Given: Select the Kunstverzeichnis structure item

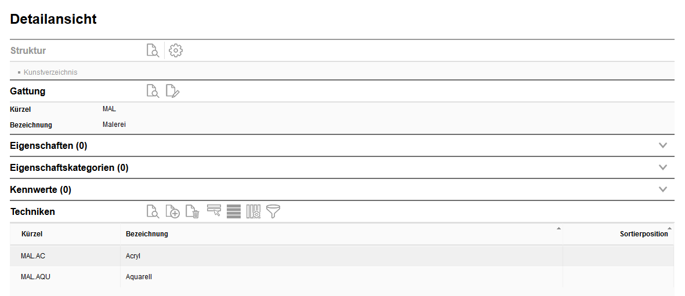Looking at the screenshot, I should 50,72.
